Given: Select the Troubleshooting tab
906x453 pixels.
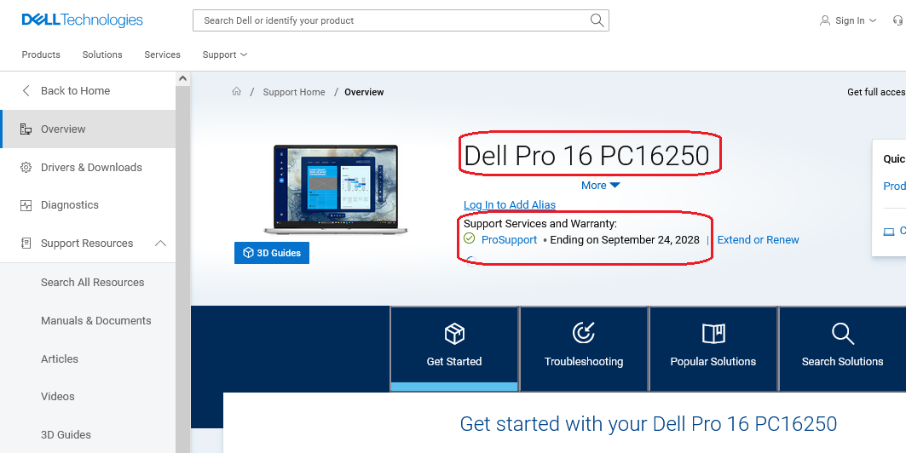Looking at the screenshot, I should (584, 349).
